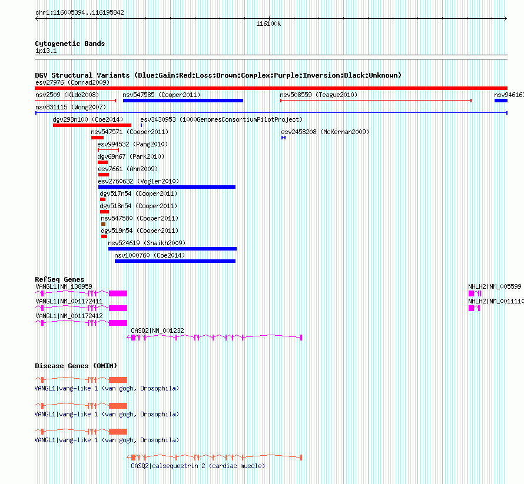Open nsv508559 (Teague2010) variant label
Screen dimensions: 524x484
point(319,95)
